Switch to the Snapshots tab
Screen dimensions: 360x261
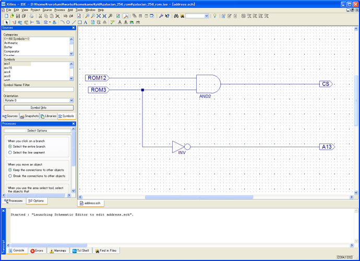coord(30,116)
